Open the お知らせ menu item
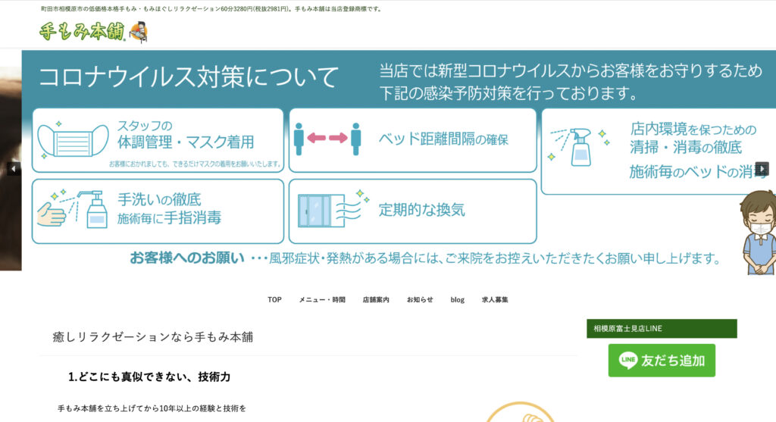The width and height of the screenshot is (776, 422). tap(420, 299)
